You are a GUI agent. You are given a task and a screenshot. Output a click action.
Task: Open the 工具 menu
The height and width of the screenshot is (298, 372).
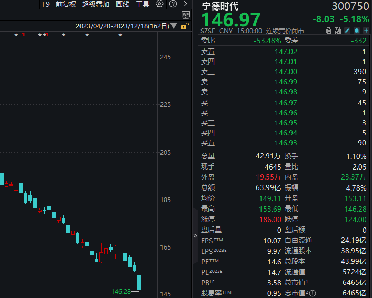pos(143,4)
